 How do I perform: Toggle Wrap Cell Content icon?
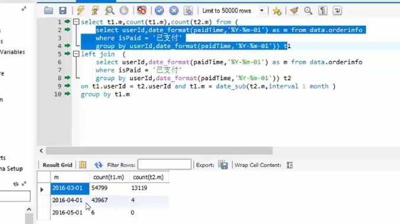(x=290, y=165)
